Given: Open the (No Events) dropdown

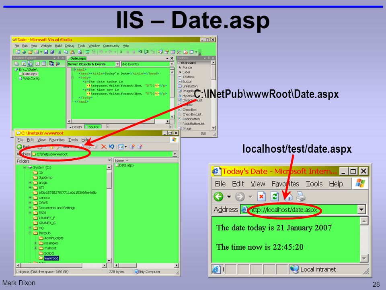Looking at the screenshot, I should pyautogui.click(x=172, y=64).
